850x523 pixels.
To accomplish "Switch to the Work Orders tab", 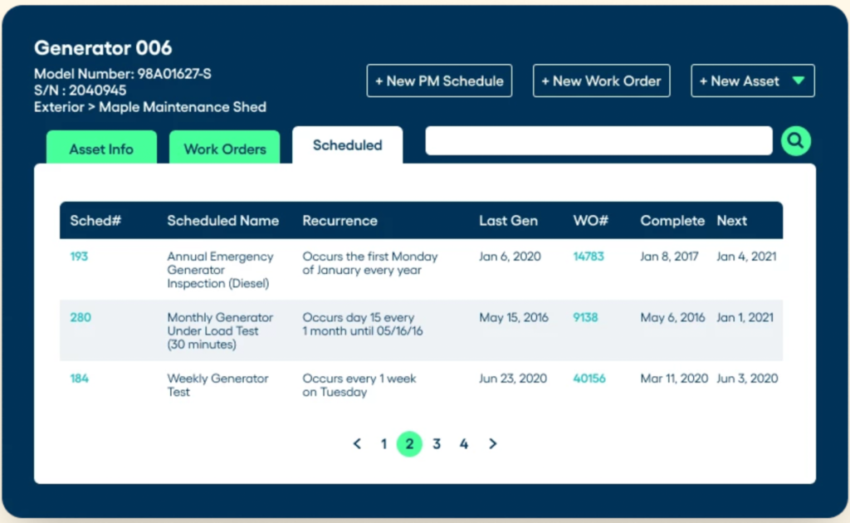I will point(224,149).
